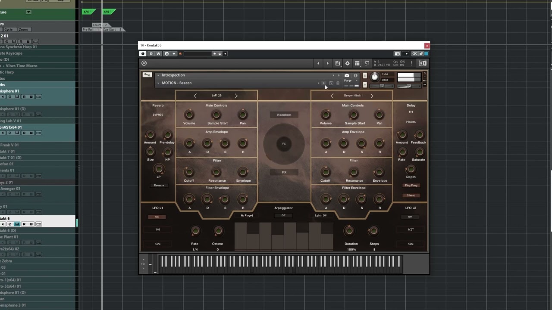Toggle plugin Write automation W button

tap(158, 54)
